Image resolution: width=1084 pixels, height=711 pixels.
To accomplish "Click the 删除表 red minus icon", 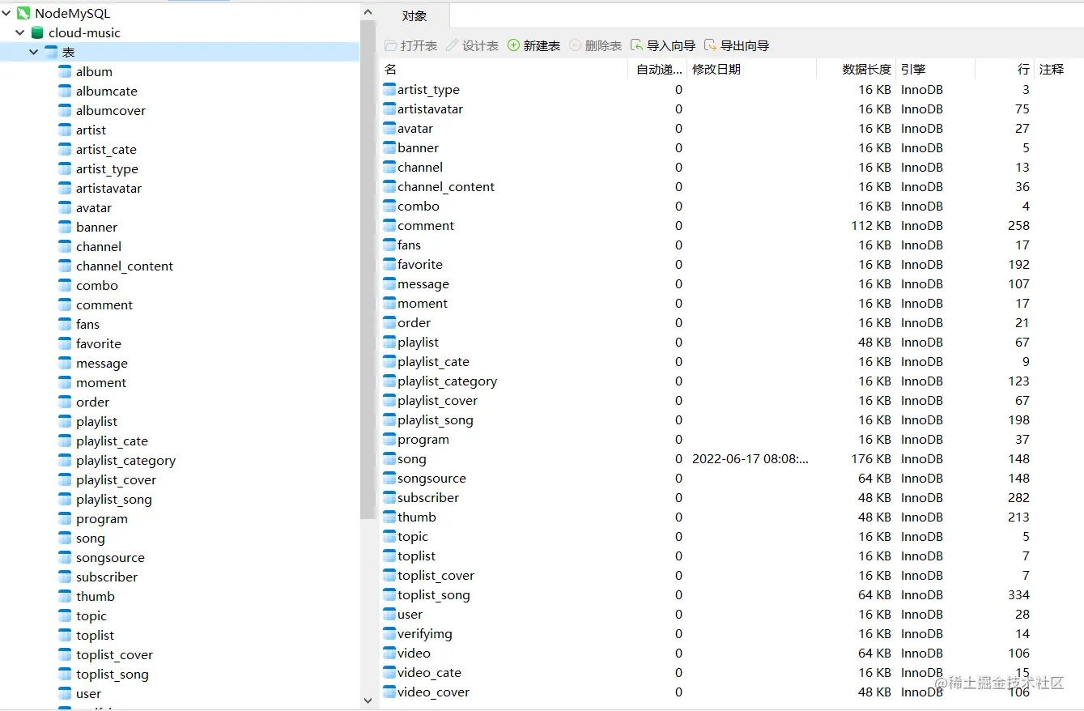I will point(574,45).
